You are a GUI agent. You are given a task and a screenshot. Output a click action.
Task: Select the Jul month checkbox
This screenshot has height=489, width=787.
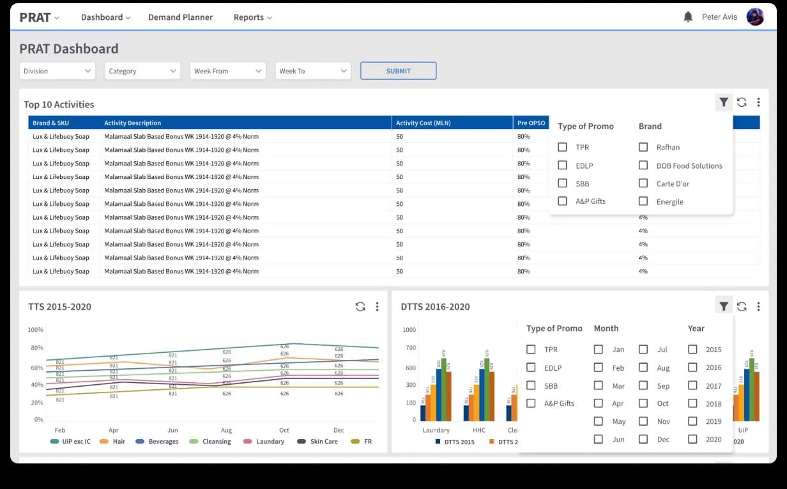643,349
